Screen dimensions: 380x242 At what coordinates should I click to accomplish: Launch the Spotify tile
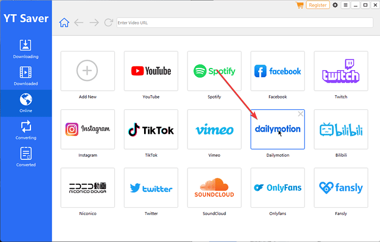[x=214, y=71]
